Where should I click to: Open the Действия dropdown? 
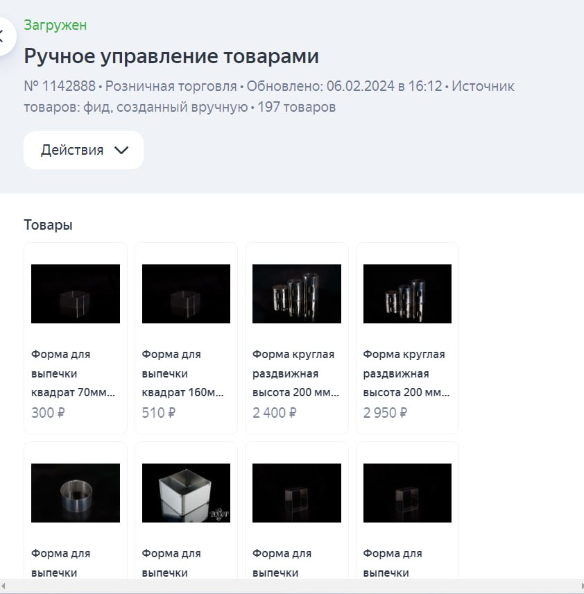point(83,150)
